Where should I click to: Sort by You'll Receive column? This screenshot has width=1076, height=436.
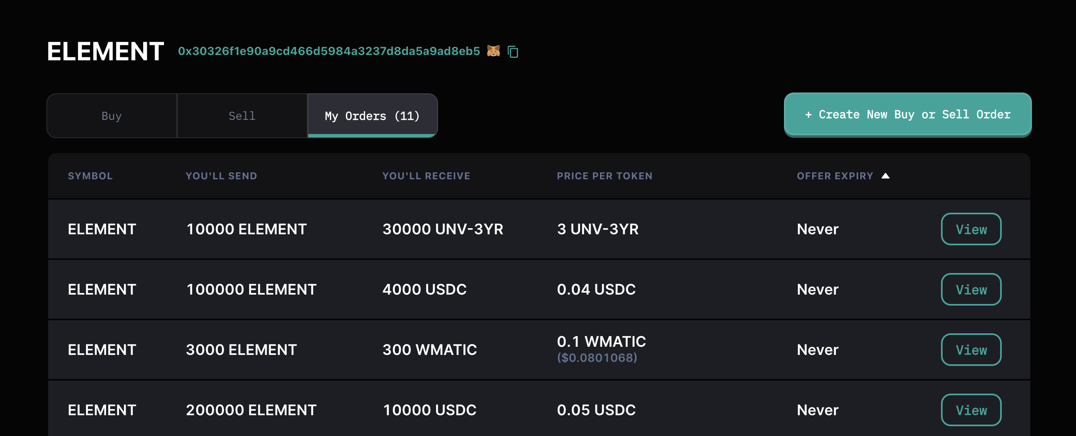click(426, 176)
